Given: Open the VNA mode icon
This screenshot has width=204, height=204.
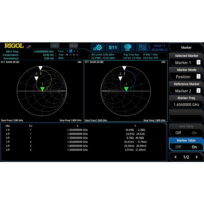Looking at the screenshot, I should click(x=127, y=47).
